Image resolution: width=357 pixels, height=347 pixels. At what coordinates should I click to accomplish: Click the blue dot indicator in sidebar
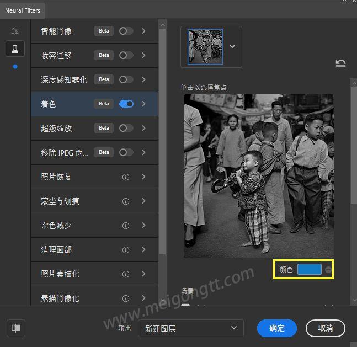[x=15, y=67]
